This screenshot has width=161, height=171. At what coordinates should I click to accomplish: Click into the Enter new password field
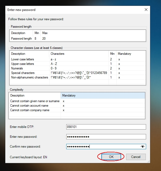tap(106, 137)
